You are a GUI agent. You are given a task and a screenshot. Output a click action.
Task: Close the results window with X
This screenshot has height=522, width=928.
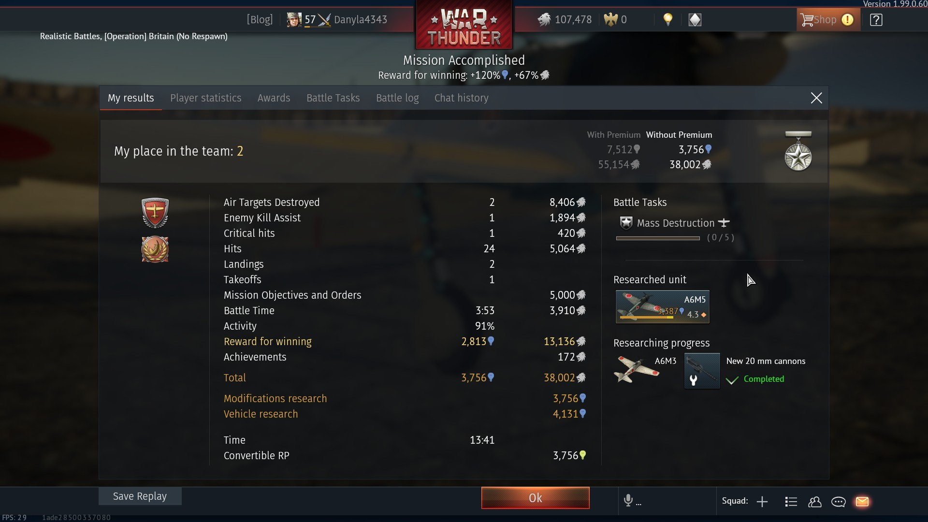[x=816, y=98]
